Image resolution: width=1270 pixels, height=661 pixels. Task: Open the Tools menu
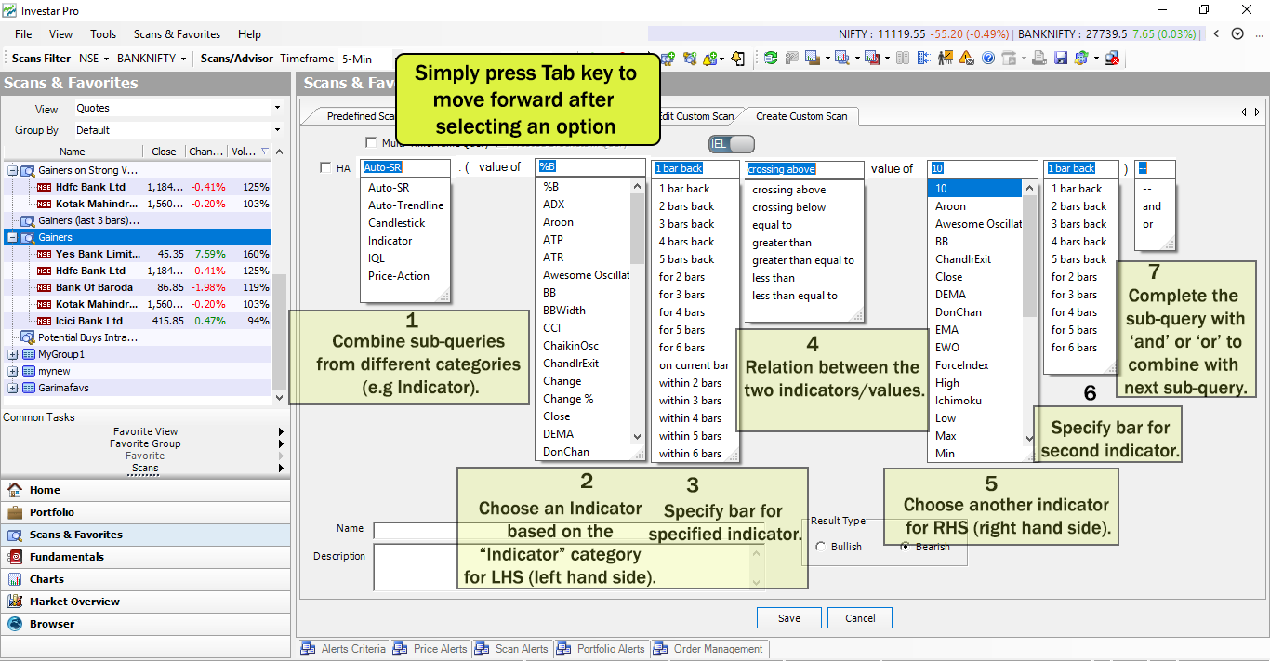102,34
